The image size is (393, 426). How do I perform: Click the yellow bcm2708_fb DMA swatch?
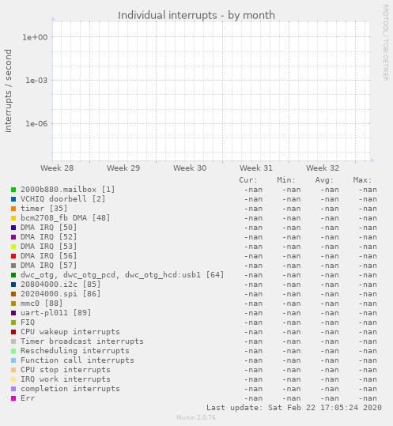pyautogui.click(x=13, y=218)
